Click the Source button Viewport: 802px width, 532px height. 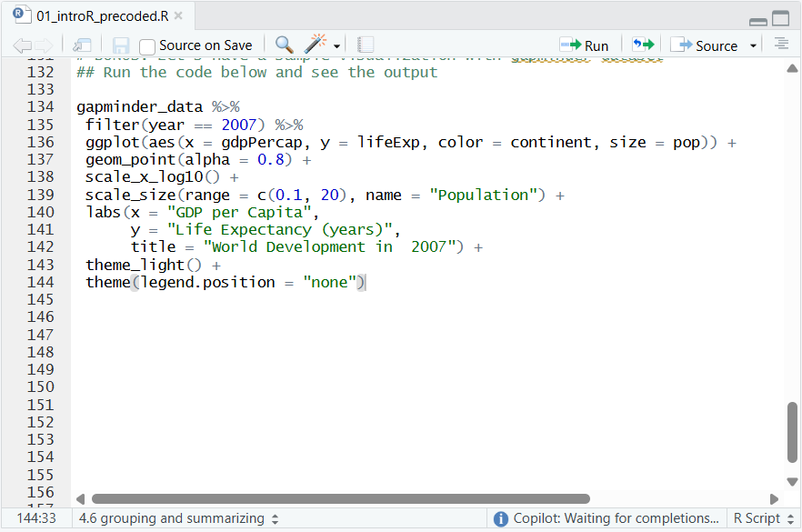pos(705,45)
